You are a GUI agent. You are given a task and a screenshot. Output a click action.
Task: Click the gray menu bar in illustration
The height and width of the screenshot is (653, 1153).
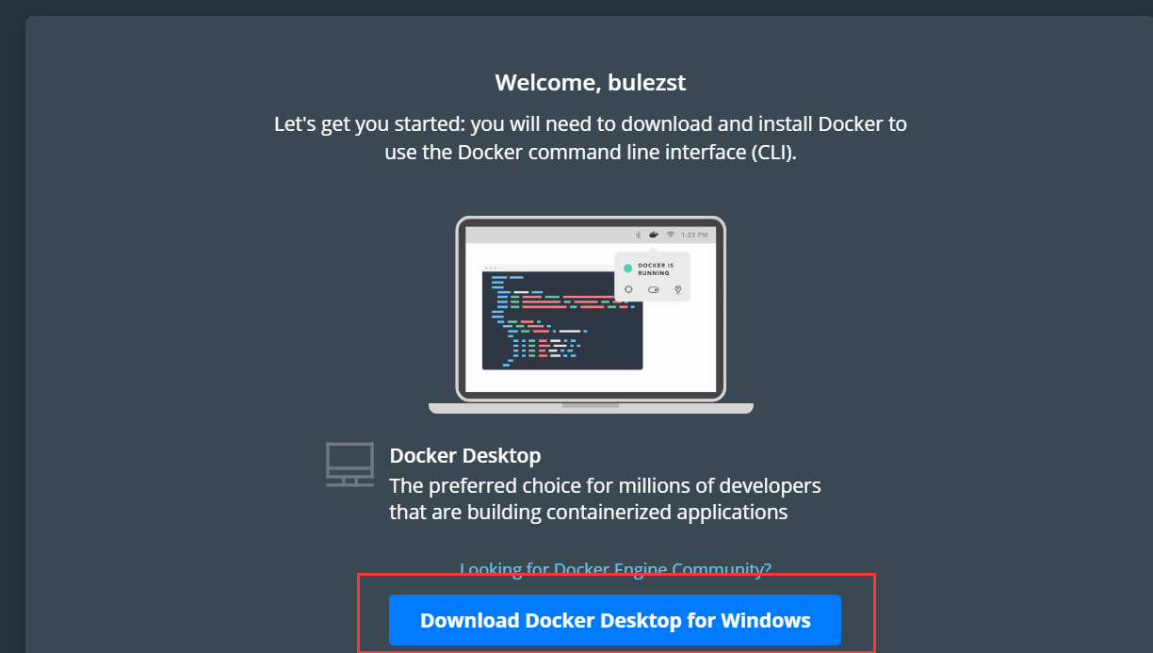[x=591, y=234]
